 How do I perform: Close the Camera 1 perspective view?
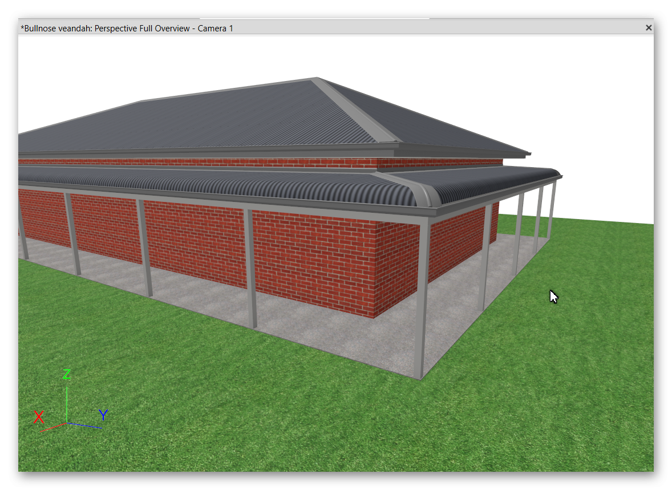[648, 27]
